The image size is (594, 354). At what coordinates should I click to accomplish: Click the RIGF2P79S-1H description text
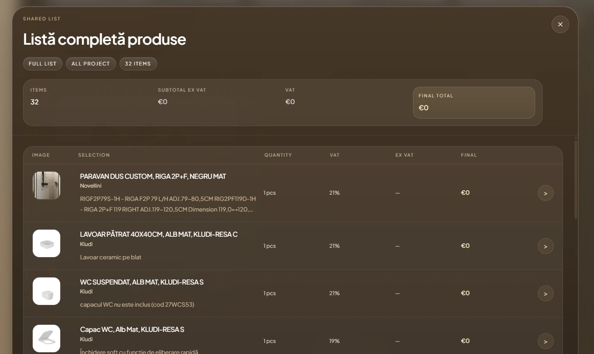pos(168,204)
